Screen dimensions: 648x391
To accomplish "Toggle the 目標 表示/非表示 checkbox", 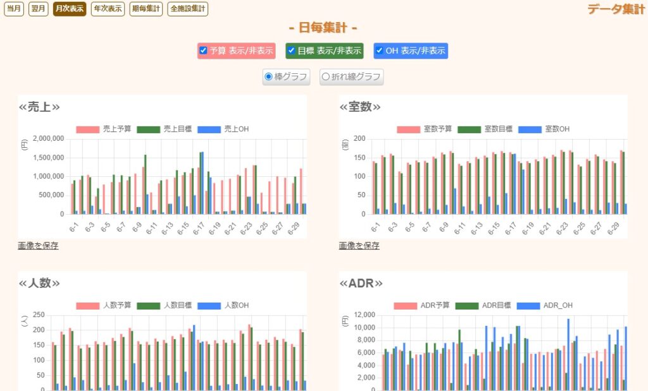I will (x=292, y=51).
